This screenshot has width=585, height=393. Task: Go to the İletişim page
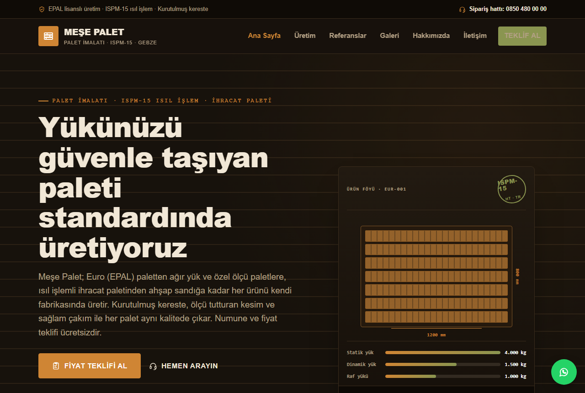475,36
